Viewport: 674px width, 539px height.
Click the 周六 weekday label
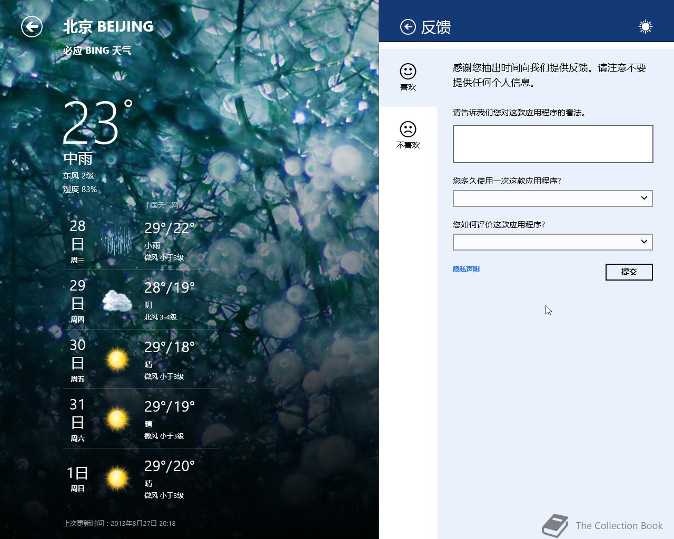(x=77, y=438)
